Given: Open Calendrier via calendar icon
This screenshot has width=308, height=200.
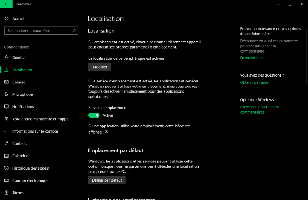Looking at the screenshot, I should click(6, 156).
